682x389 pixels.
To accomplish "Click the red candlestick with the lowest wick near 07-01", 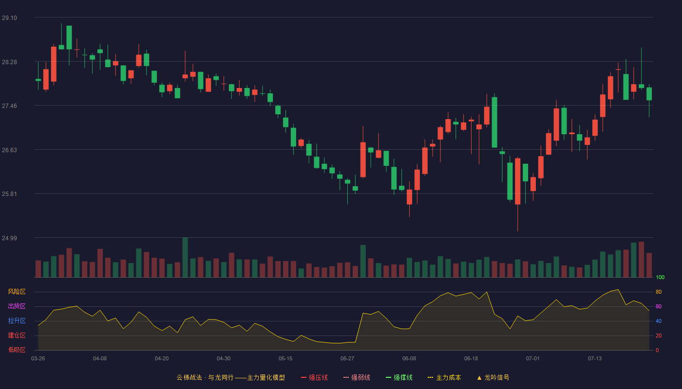I will [517, 181].
